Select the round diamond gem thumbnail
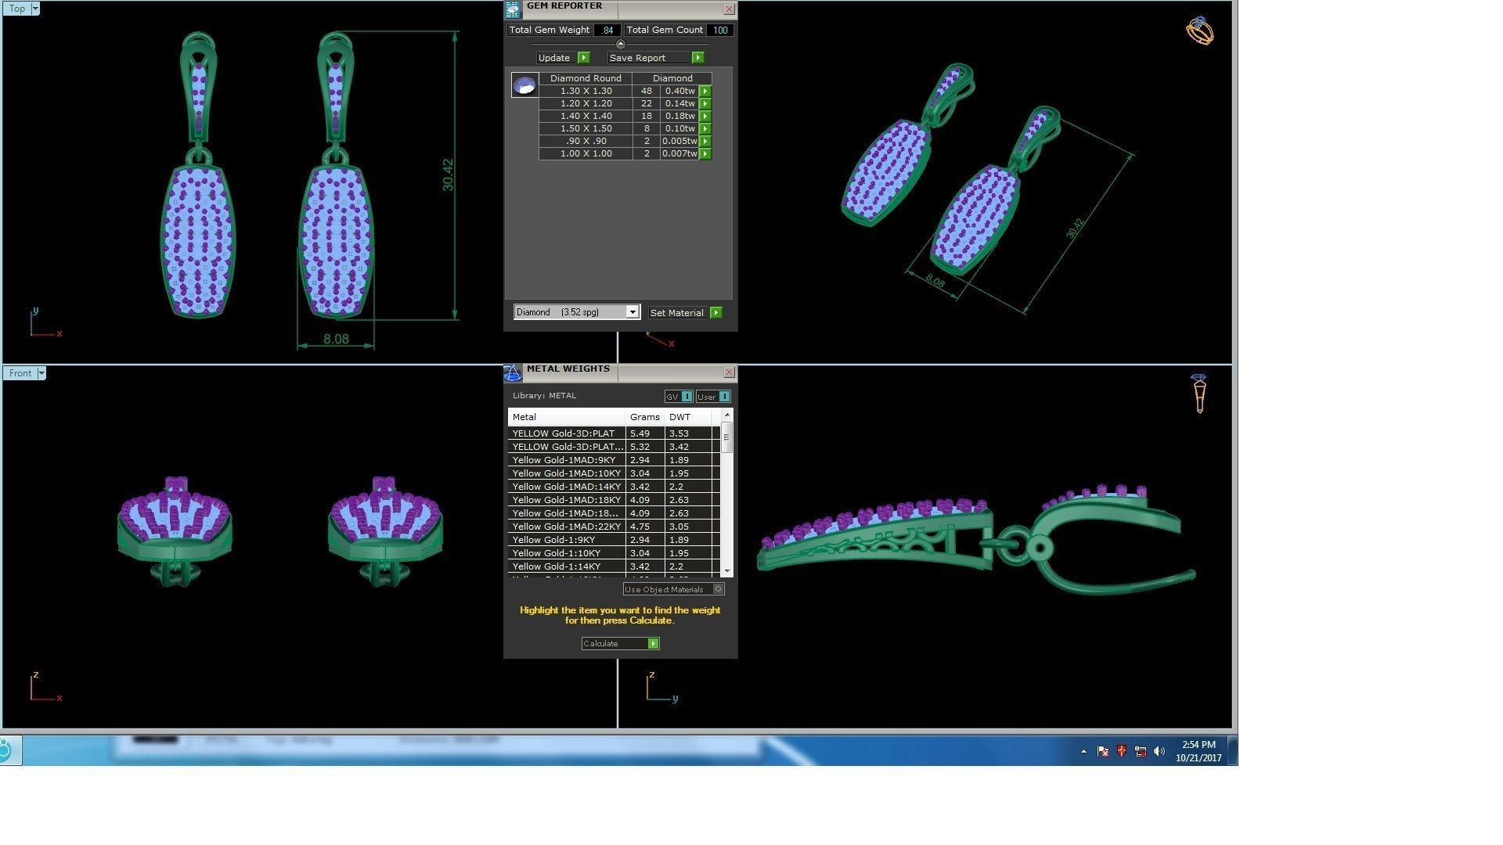Viewport: 1503px width, 845px height. (524, 85)
